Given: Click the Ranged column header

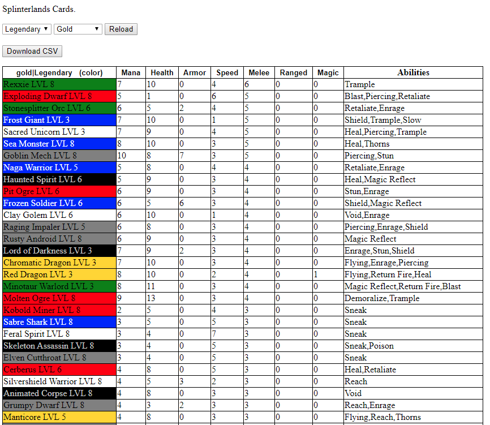Looking at the screenshot, I should (294, 72).
